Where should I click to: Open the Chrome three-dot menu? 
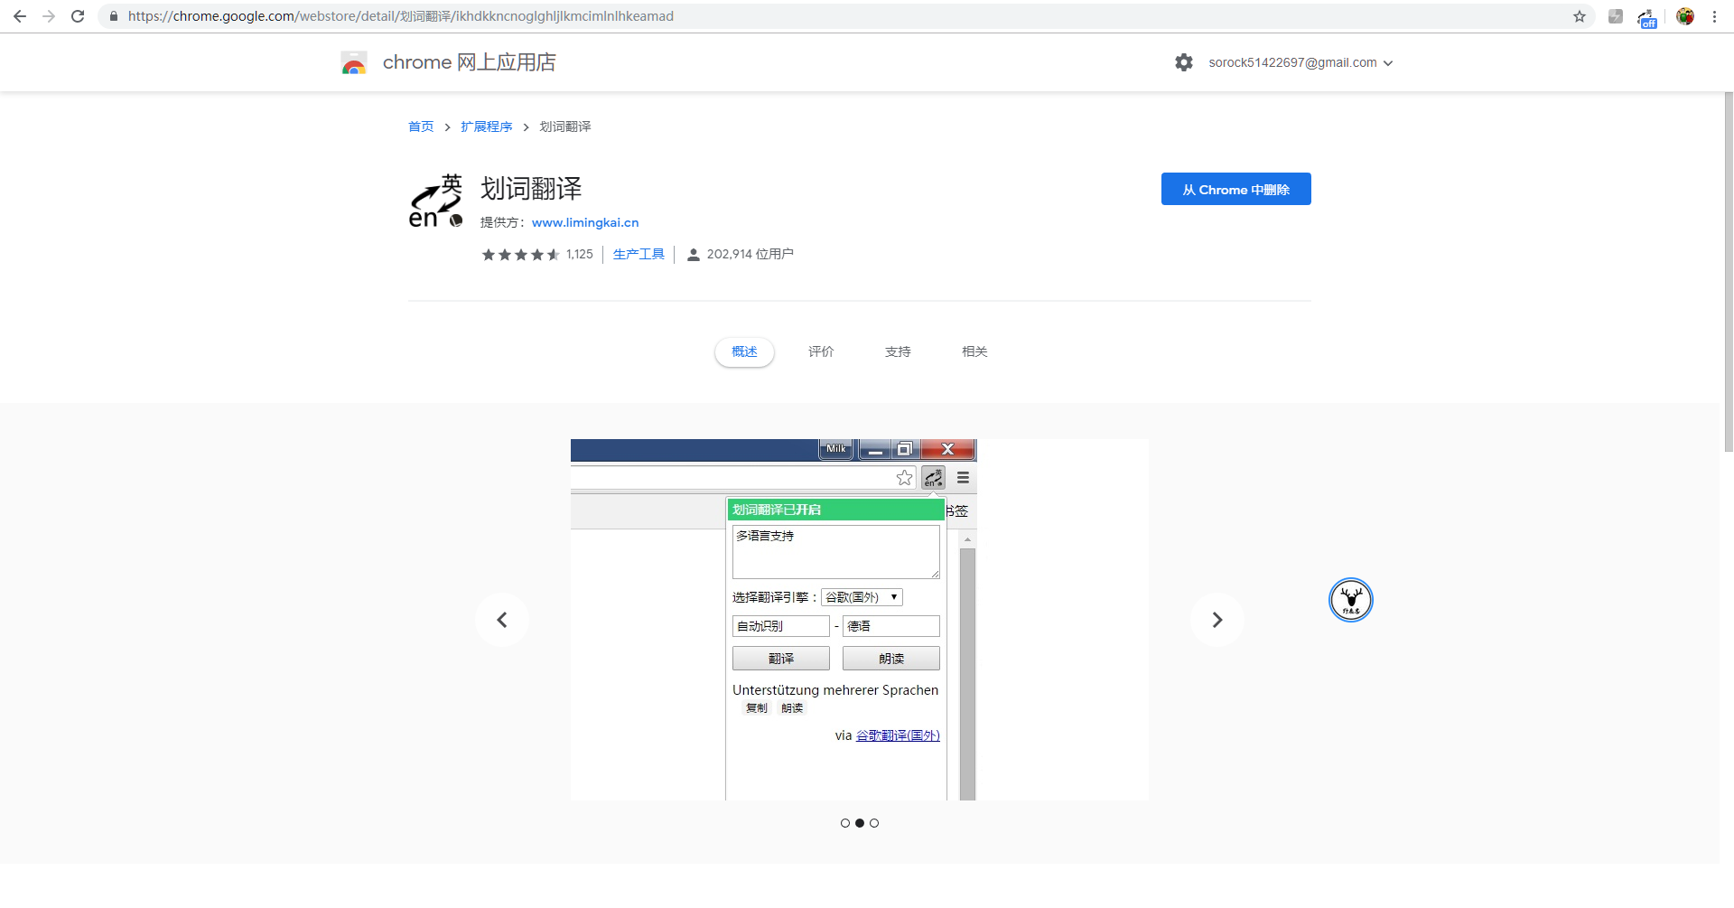[1714, 16]
